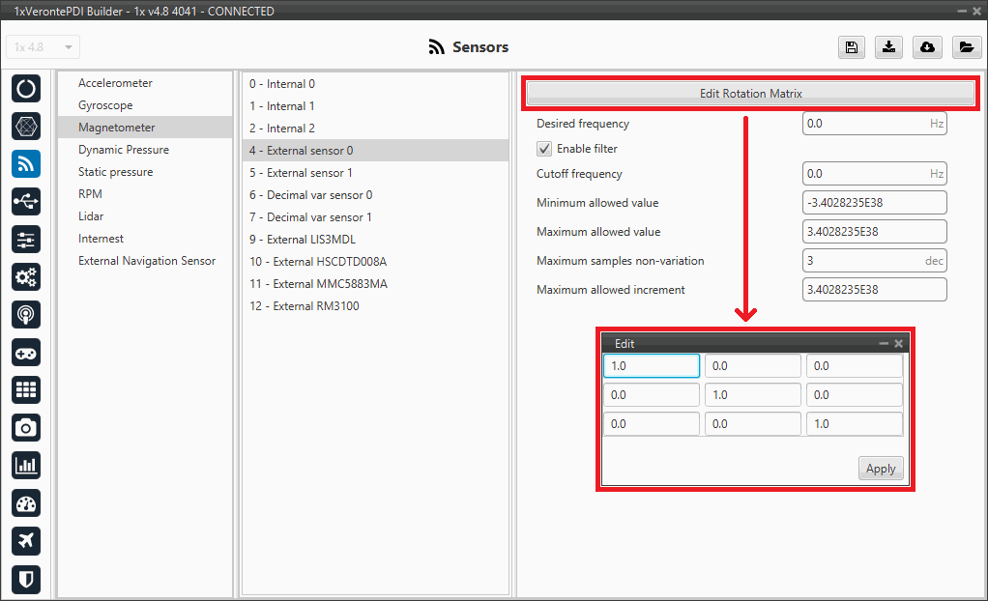Click the gamepad icon in sidebar
Screen dimensions: 988x601
pos(26,352)
